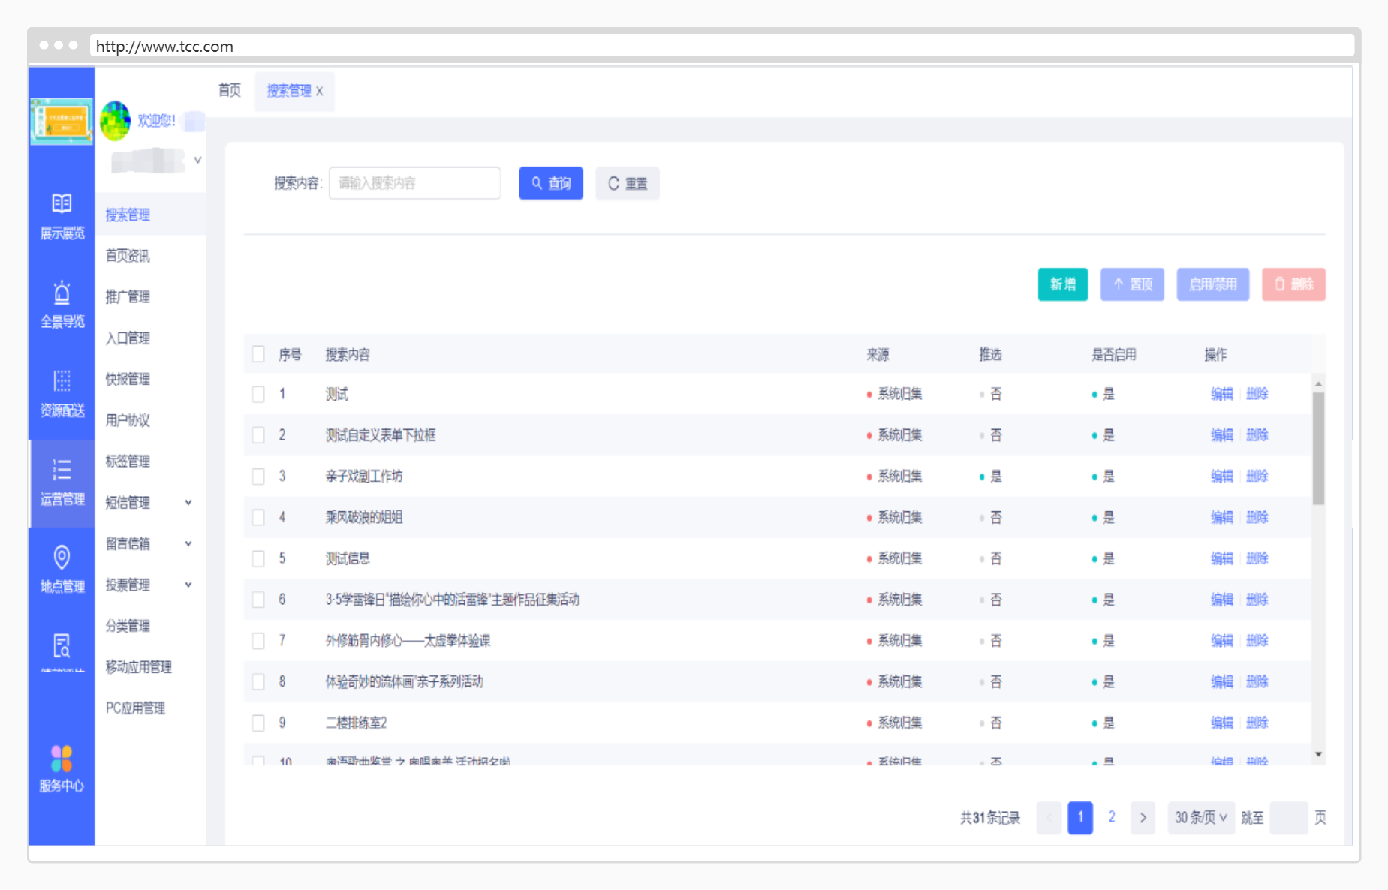Check the row 8 体验奇妙的流体画 checkbox
The image size is (1388, 890).
click(258, 681)
